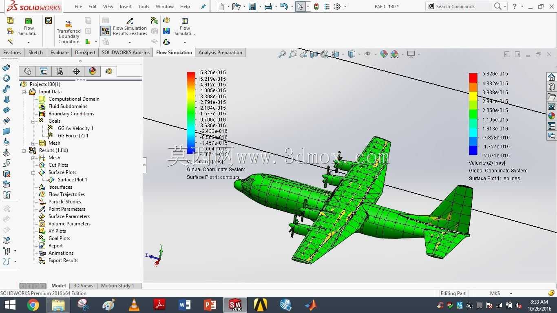This screenshot has height=313, width=557.
Task: Expand the Mesh node under Input Data
Action: coord(33,143)
